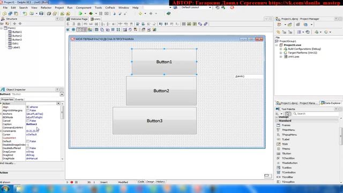Open the Refactor menu

point(46,8)
